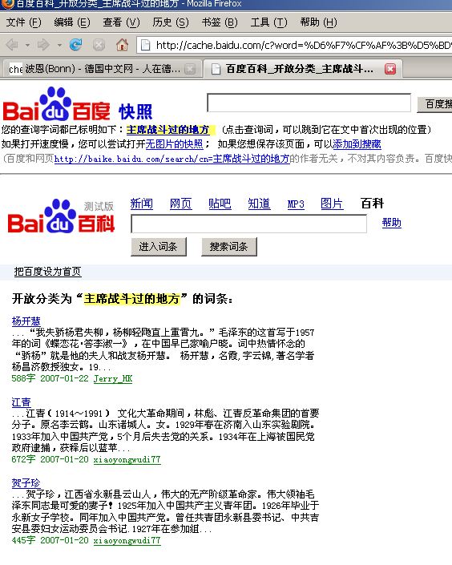The width and height of the screenshot is (452, 565).
Task: Open the baike.baidu.com source URL link
Action: (172, 159)
